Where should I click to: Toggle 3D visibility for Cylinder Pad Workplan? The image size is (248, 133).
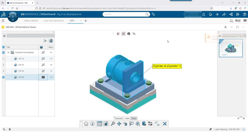[x=43, y=52]
